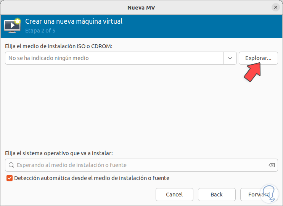Toggle the automatic detection checkbox
The width and height of the screenshot is (283, 206).
[10, 178]
